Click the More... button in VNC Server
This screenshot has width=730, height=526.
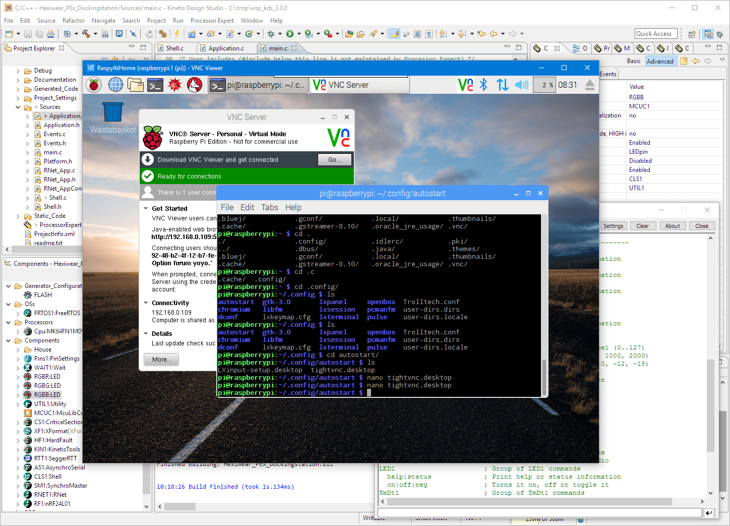point(161,360)
